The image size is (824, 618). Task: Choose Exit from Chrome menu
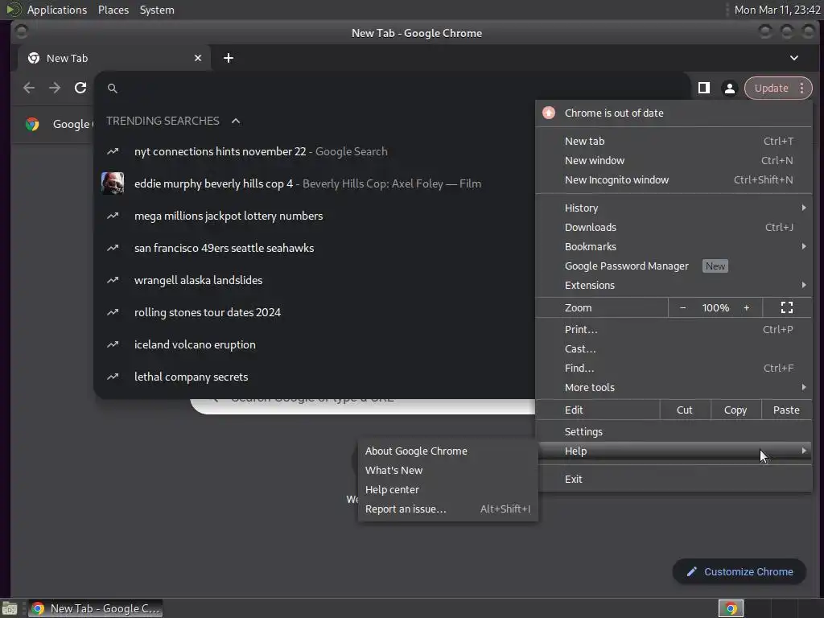674,480
